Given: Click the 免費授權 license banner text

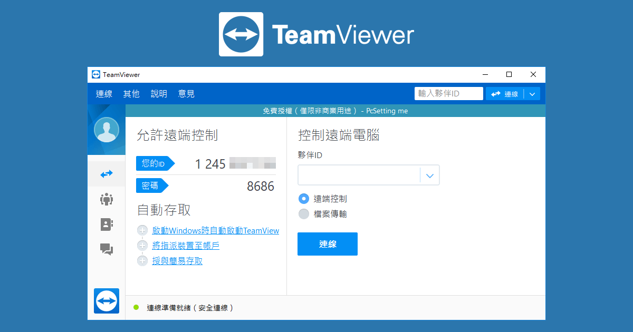Looking at the screenshot, I should pyautogui.click(x=335, y=111).
